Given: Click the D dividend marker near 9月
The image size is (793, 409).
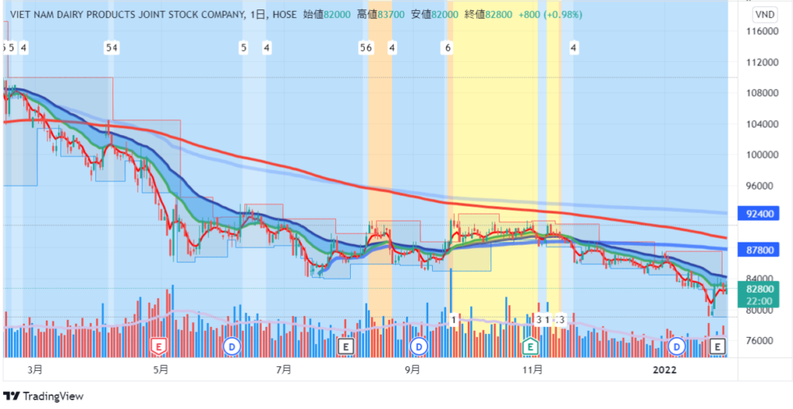Looking at the screenshot, I should pyautogui.click(x=419, y=347).
